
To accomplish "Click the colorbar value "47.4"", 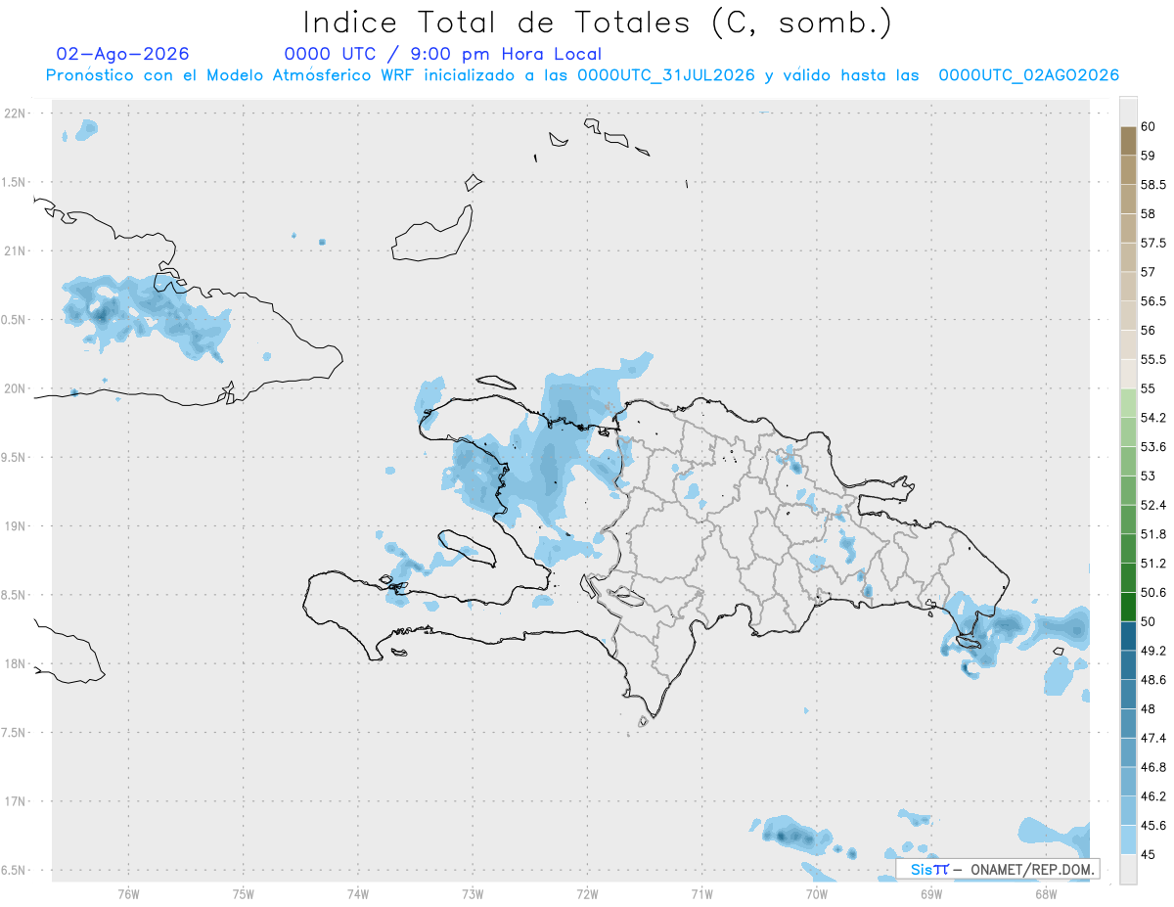I will 1153,738.
